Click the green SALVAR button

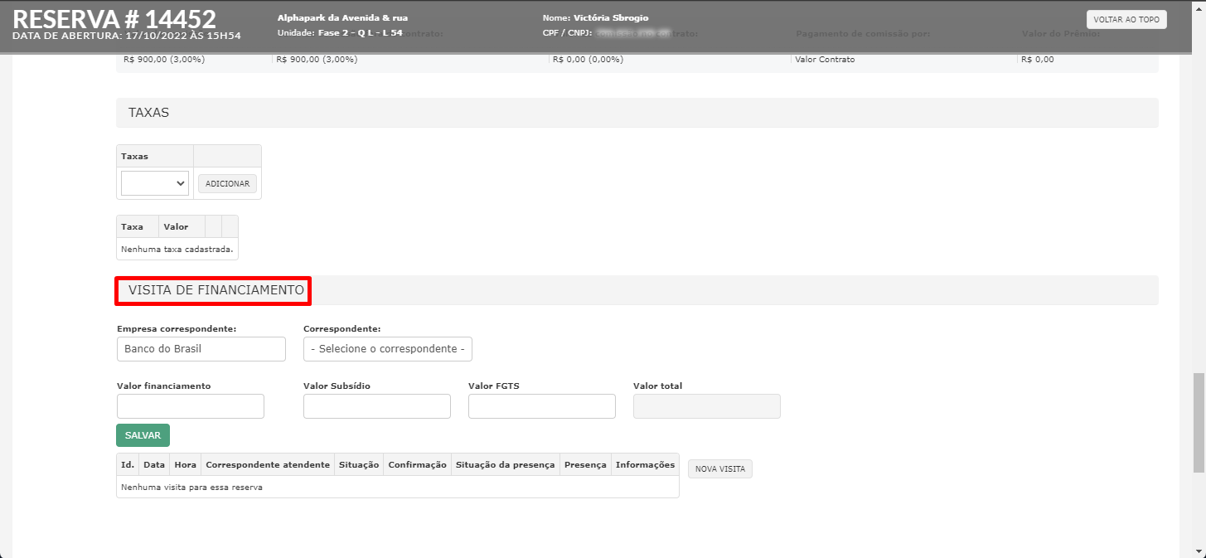(x=143, y=435)
